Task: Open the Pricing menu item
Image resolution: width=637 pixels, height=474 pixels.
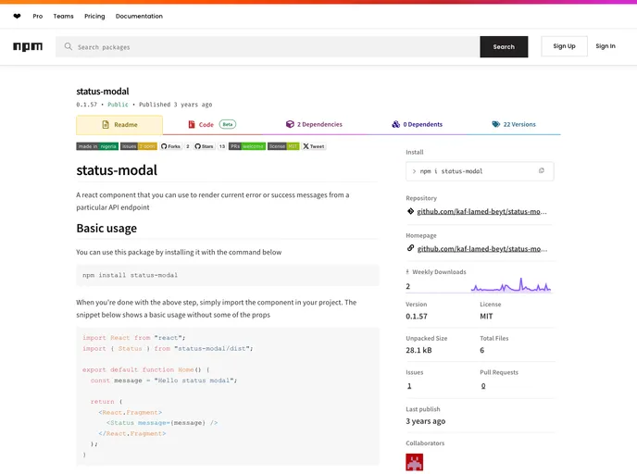Action: [x=94, y=17]
